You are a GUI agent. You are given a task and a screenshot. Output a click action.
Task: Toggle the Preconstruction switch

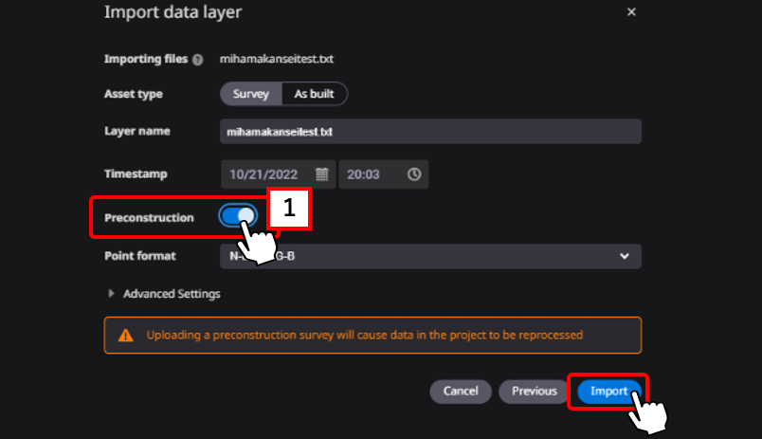[x=237, y=217]
